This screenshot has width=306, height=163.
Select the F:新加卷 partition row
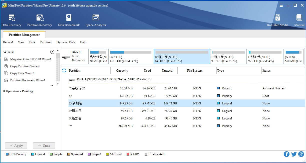point(187,118)
